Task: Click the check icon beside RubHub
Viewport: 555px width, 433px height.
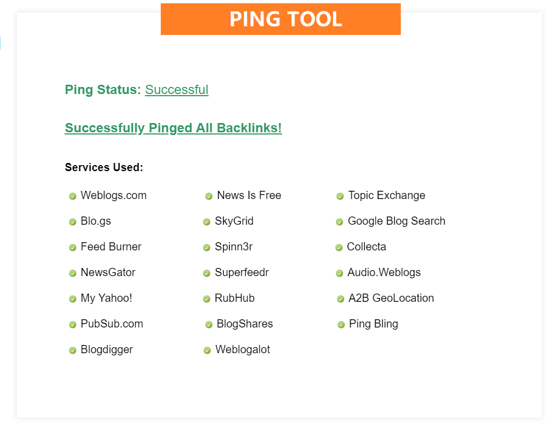Action: click(x=207, y=299)
